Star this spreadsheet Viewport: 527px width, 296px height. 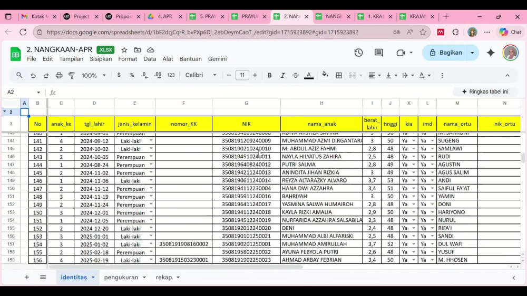124,50
